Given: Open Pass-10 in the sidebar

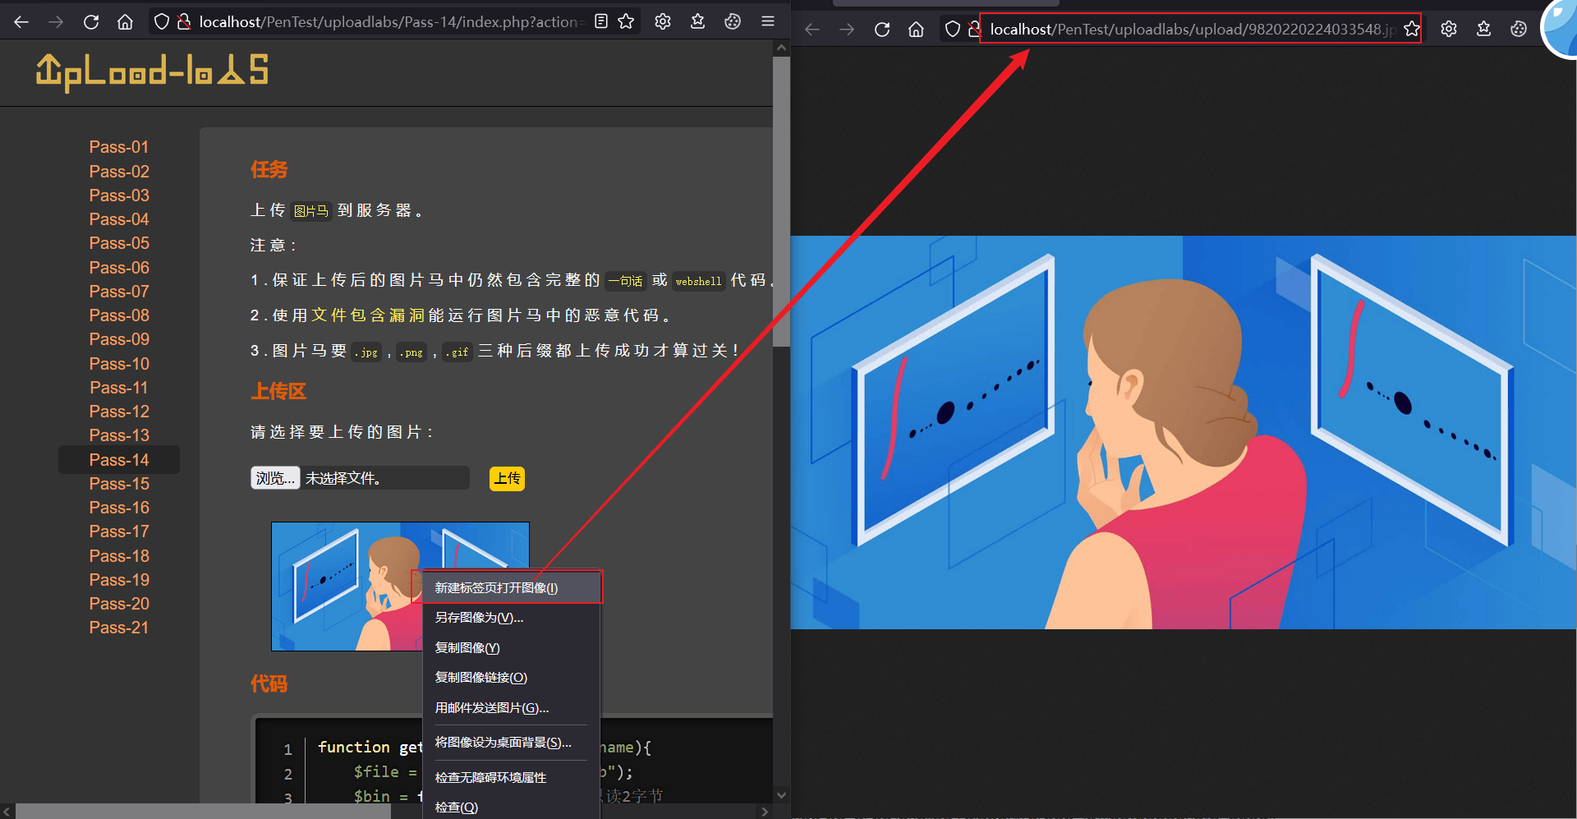Looking at the screenshot, I should click(119, 364).
